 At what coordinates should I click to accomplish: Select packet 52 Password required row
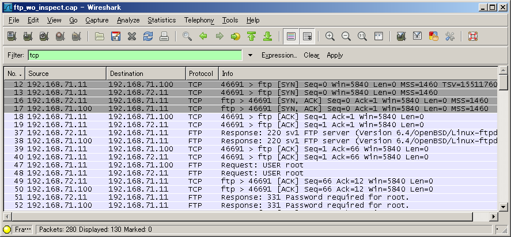[251, 205]
